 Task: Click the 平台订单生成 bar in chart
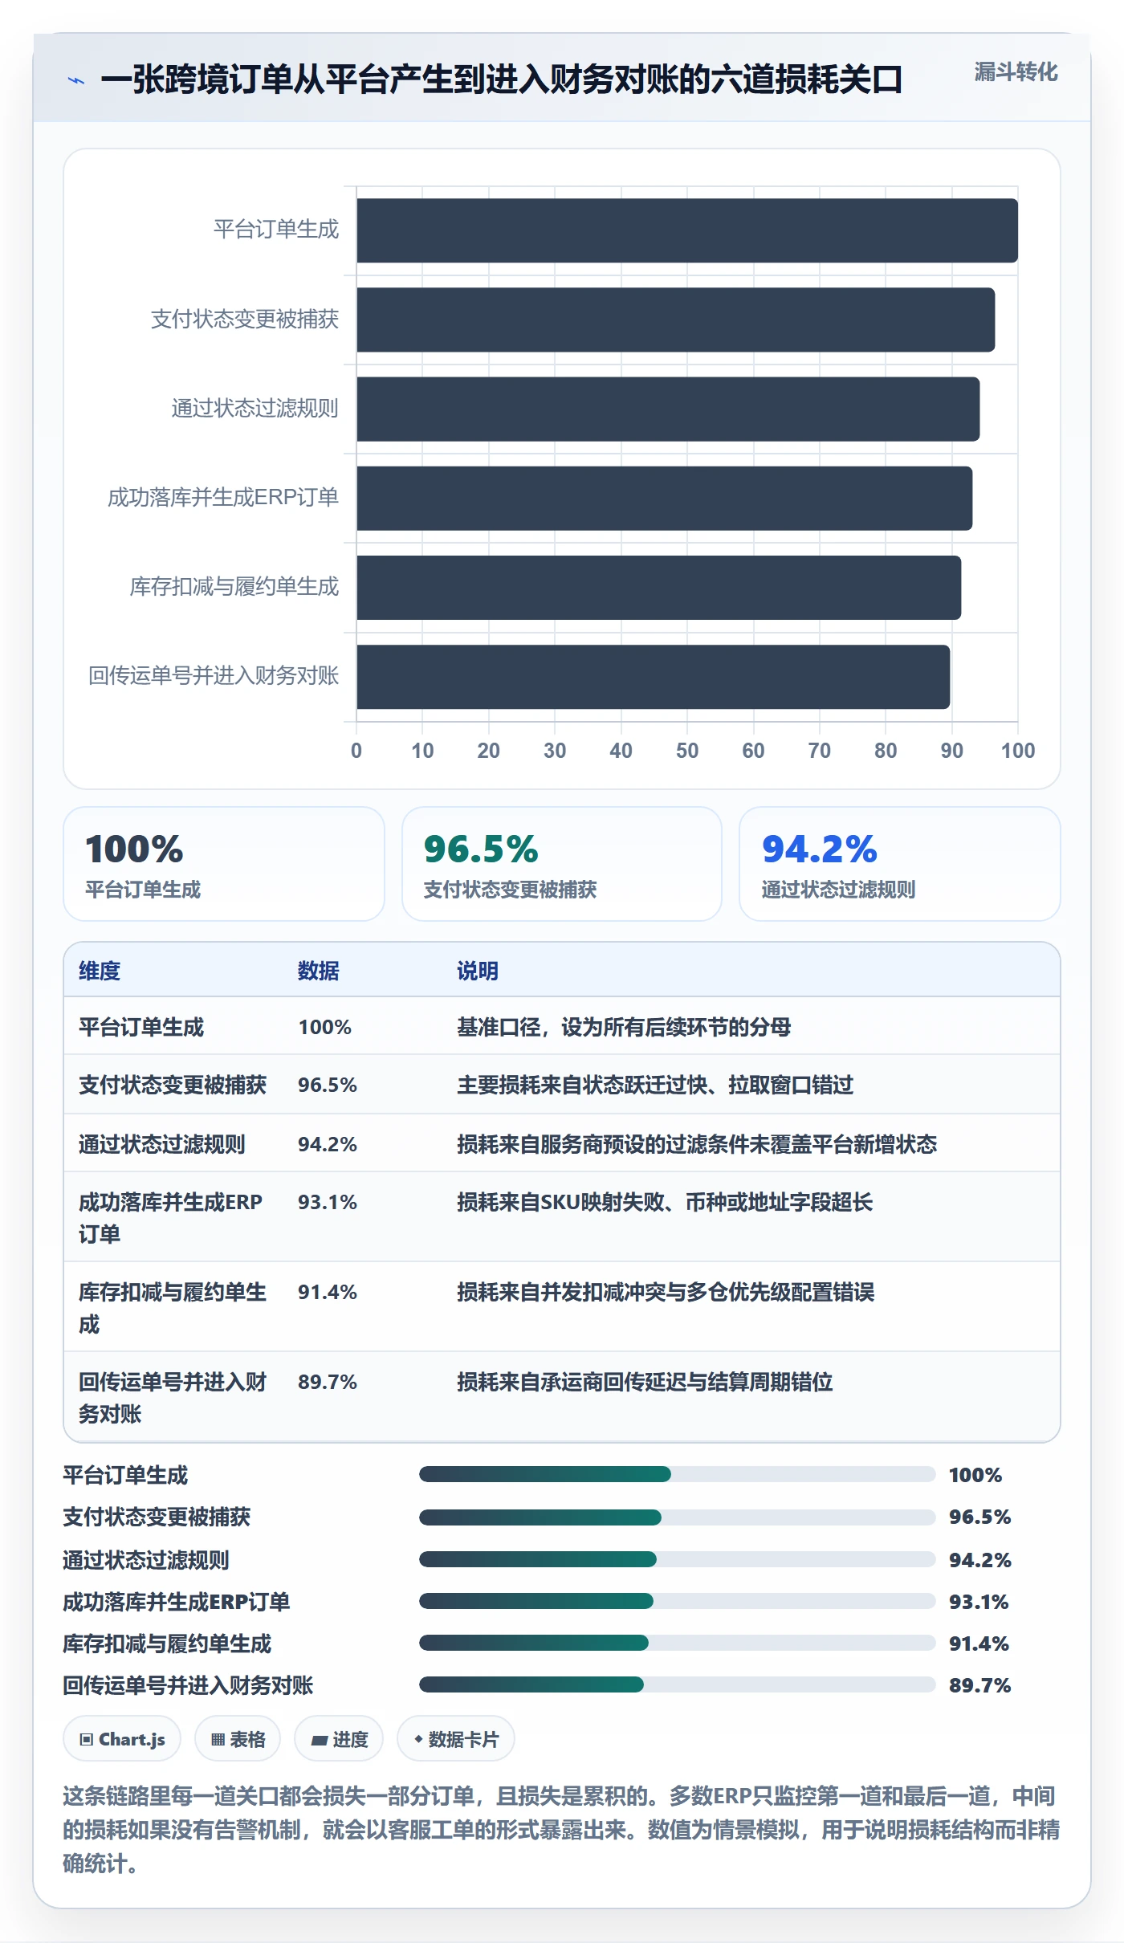point(687,230)
